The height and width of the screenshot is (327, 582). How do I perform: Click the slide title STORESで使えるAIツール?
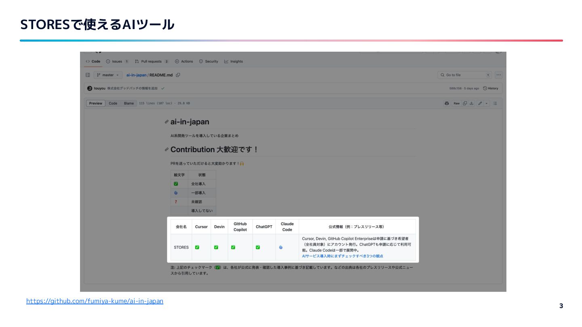(97, 25)
